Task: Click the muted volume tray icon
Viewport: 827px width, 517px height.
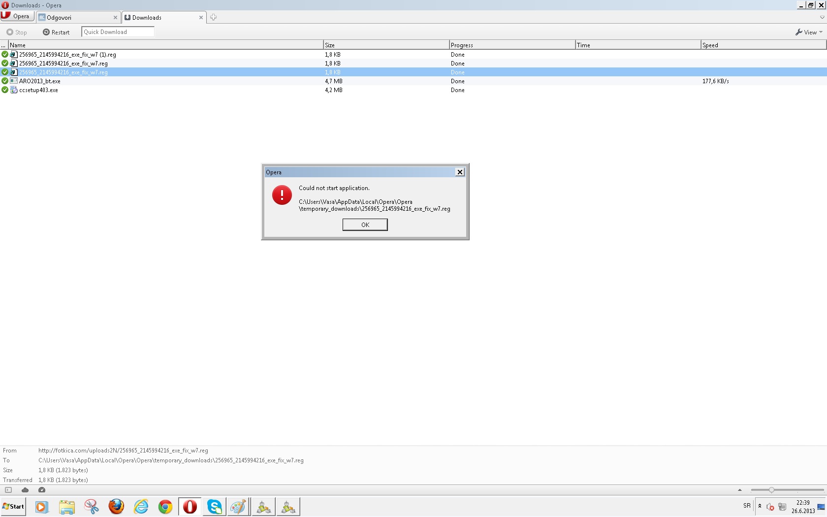Action: click(x=770, y=507)
